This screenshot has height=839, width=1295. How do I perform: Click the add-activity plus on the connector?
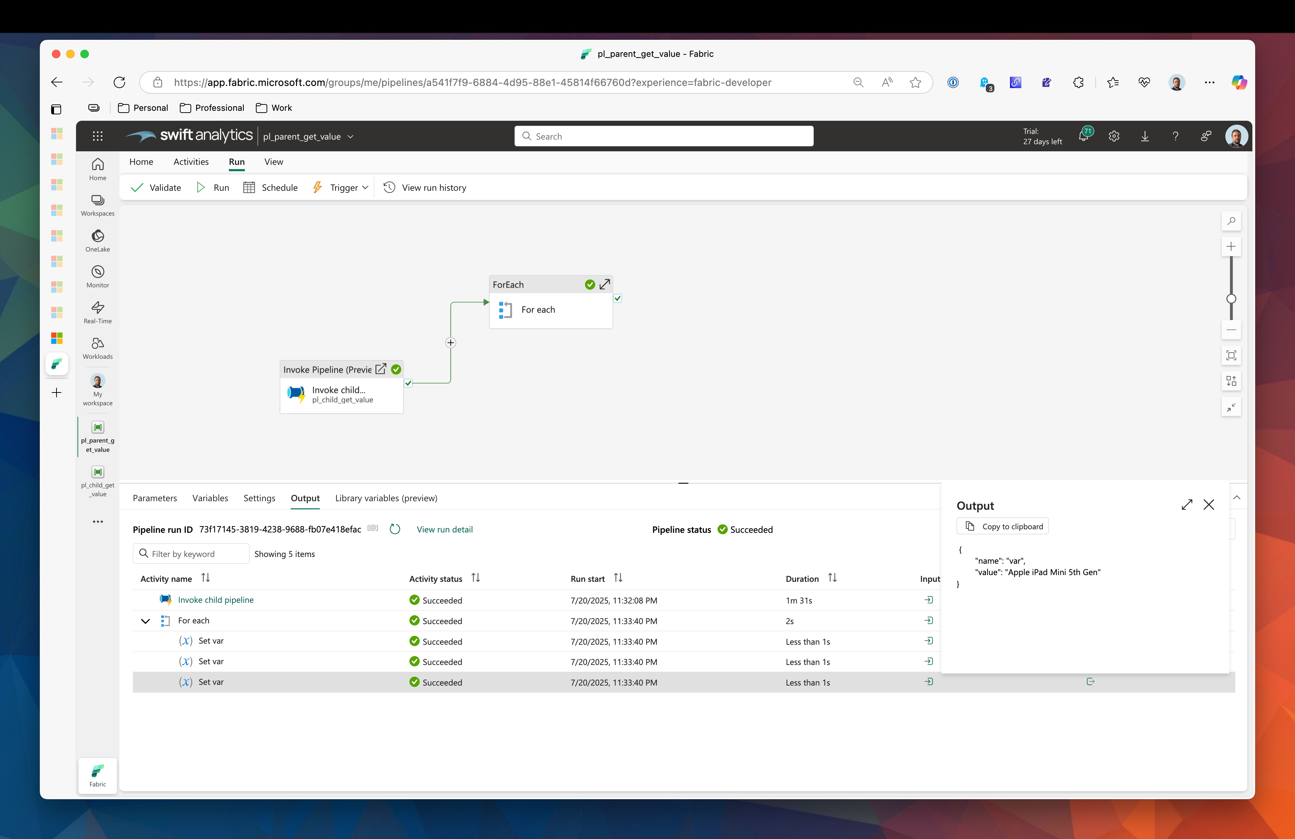[451, 342]
